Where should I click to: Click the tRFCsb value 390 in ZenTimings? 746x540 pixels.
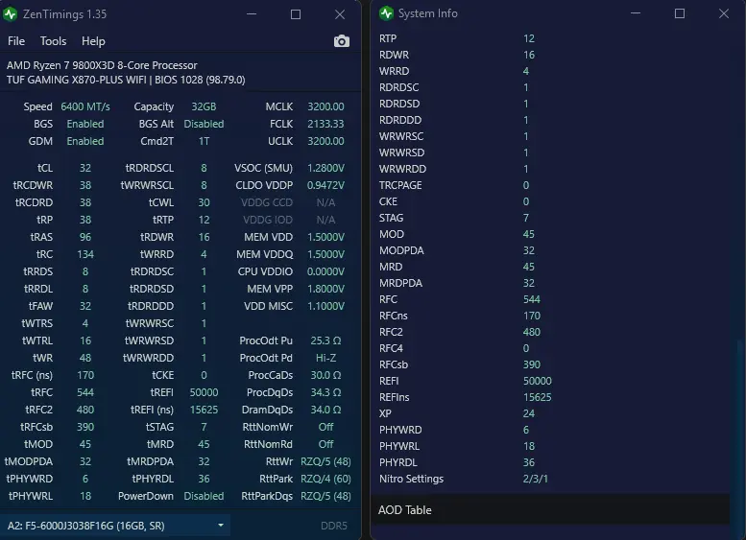point(85,427)
